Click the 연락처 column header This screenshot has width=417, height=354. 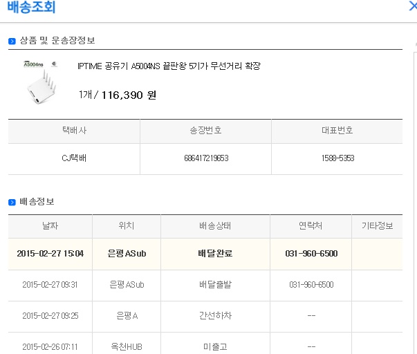pos(311,226)
